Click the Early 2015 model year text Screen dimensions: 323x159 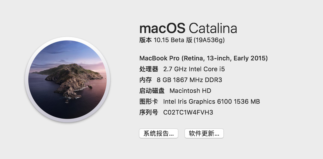click(x=250, y=58)
